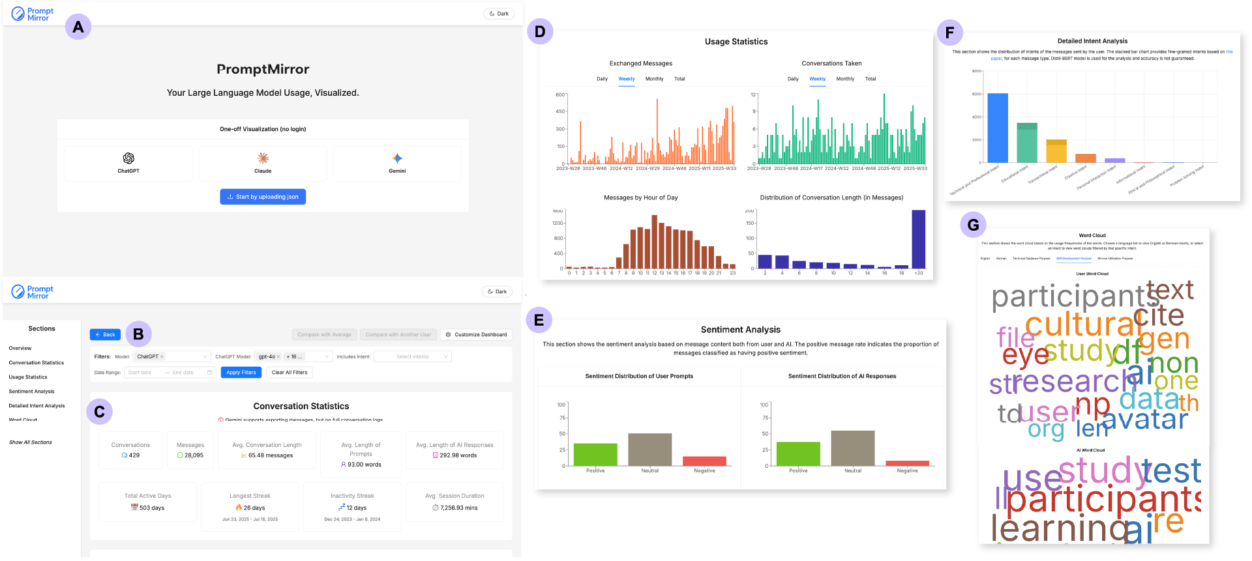
Task: Go to Sentiment Analysis in Sections sidebar
Action: click(x=31, y=392)
